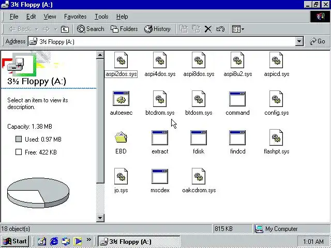Click the 1:01 AM taskbar clock
The height and width of the screenshot is (248, 331).
tap(313, 241)
